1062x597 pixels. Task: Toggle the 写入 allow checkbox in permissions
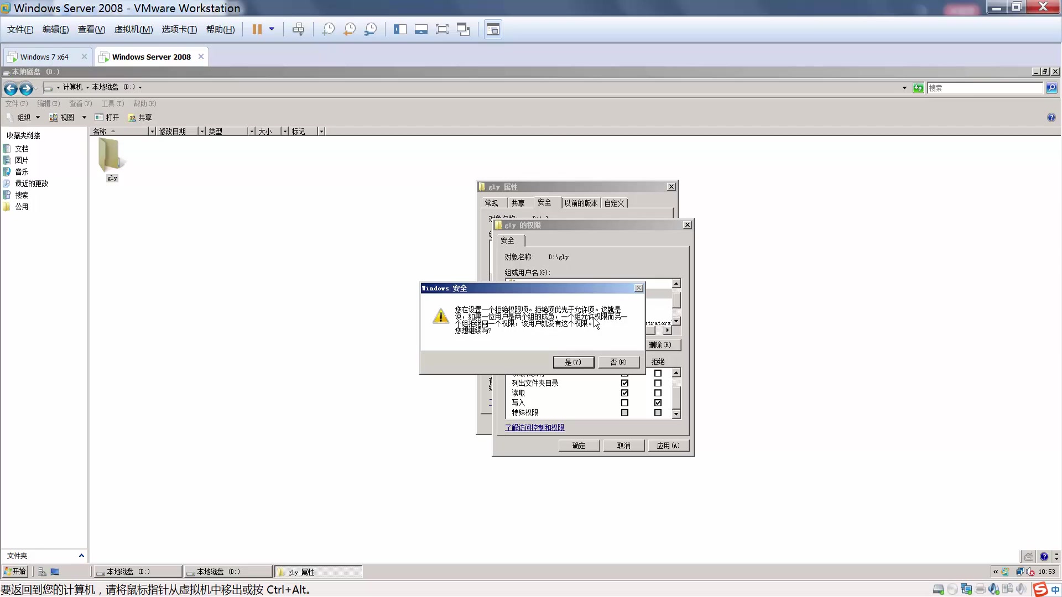(x=624, y=402)
